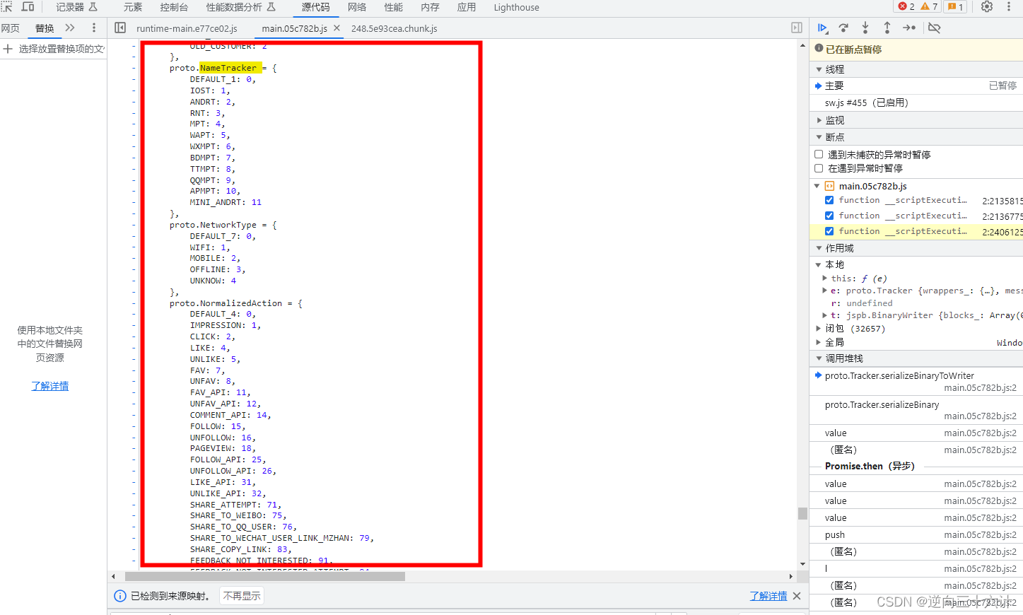The height and width of the screenshot is (615, 1023).
Task: Open the 性能数据分析 performance insights tab
Action: click(x=240, y=7)
